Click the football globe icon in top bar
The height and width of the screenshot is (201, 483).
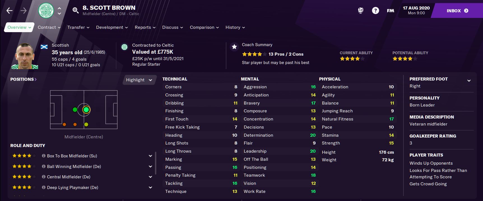361,11
